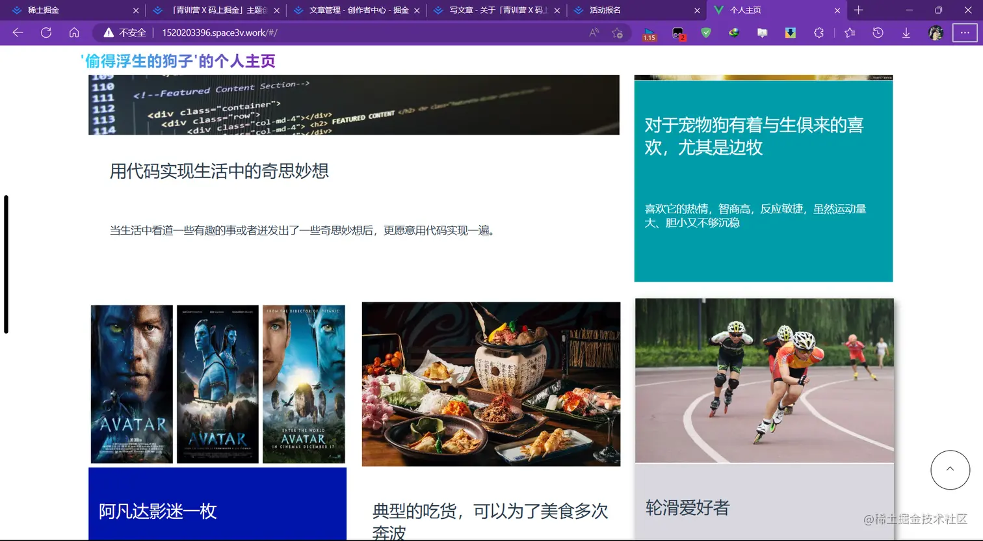Switch to the 活动报名 tab
The image size is (983, 541).
coord(636,10)
